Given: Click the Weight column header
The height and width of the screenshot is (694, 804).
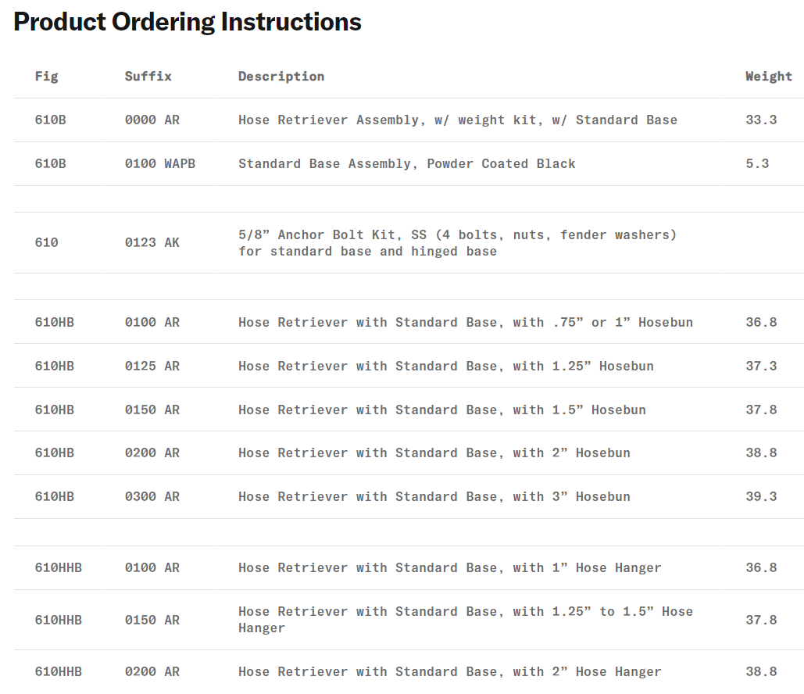Looking at the screenshot, I should [x=768, y=77].
